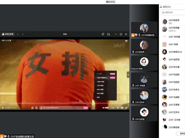Go forward with the right arrow
Screen dimensions: 185x138
coord(23,34)
